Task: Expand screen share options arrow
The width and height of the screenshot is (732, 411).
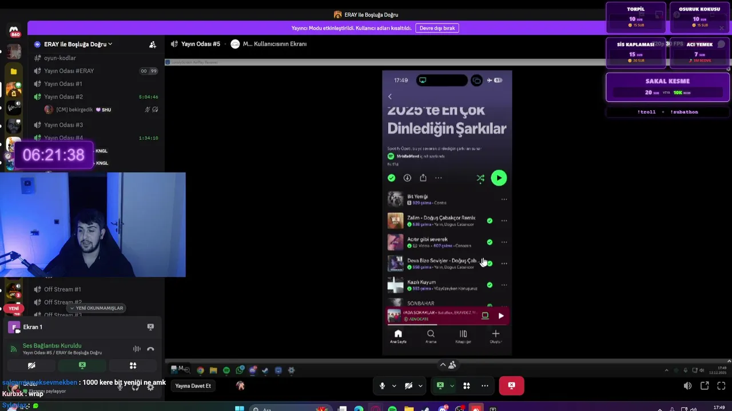Action: coord(452,386)
